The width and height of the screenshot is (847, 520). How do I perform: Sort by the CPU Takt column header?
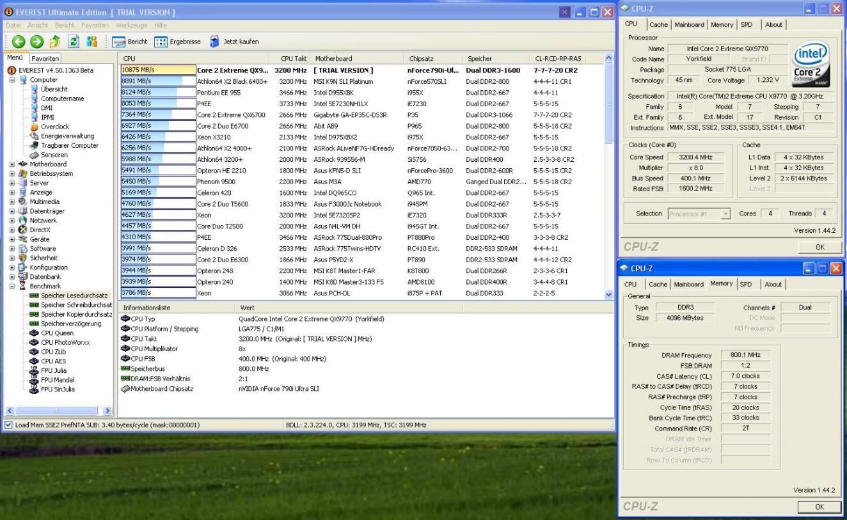coord(290,58)
